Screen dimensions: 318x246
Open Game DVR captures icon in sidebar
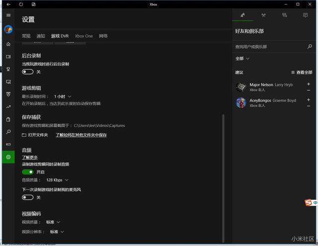point(8,82)
